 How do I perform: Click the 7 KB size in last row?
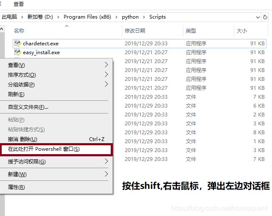tap(259, 159)
